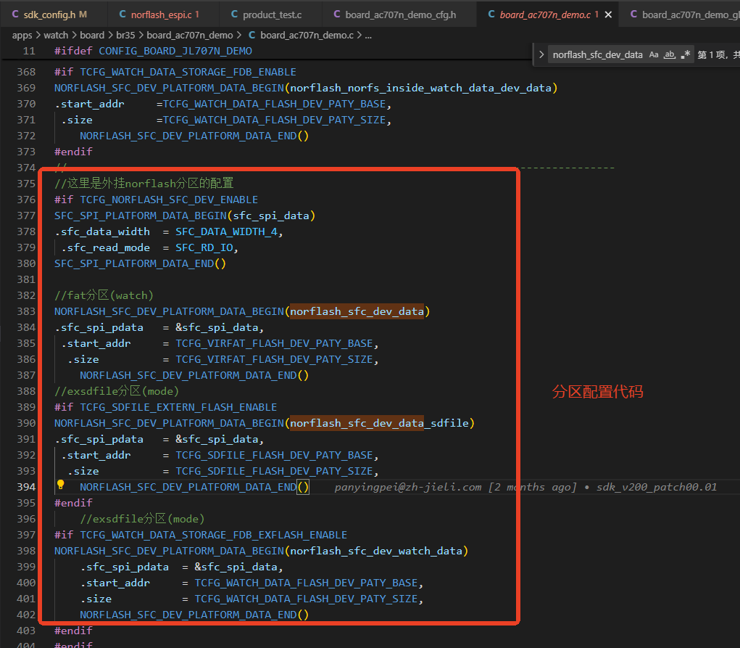Open the board_ac707n_demo folder breadcrumb
740x648 pixels.
pos(190,36)
